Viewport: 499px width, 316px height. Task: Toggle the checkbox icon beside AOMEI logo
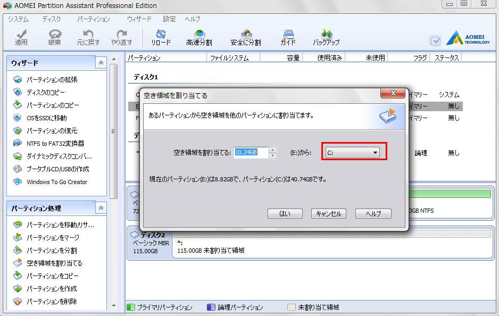(x=435, y=40)
